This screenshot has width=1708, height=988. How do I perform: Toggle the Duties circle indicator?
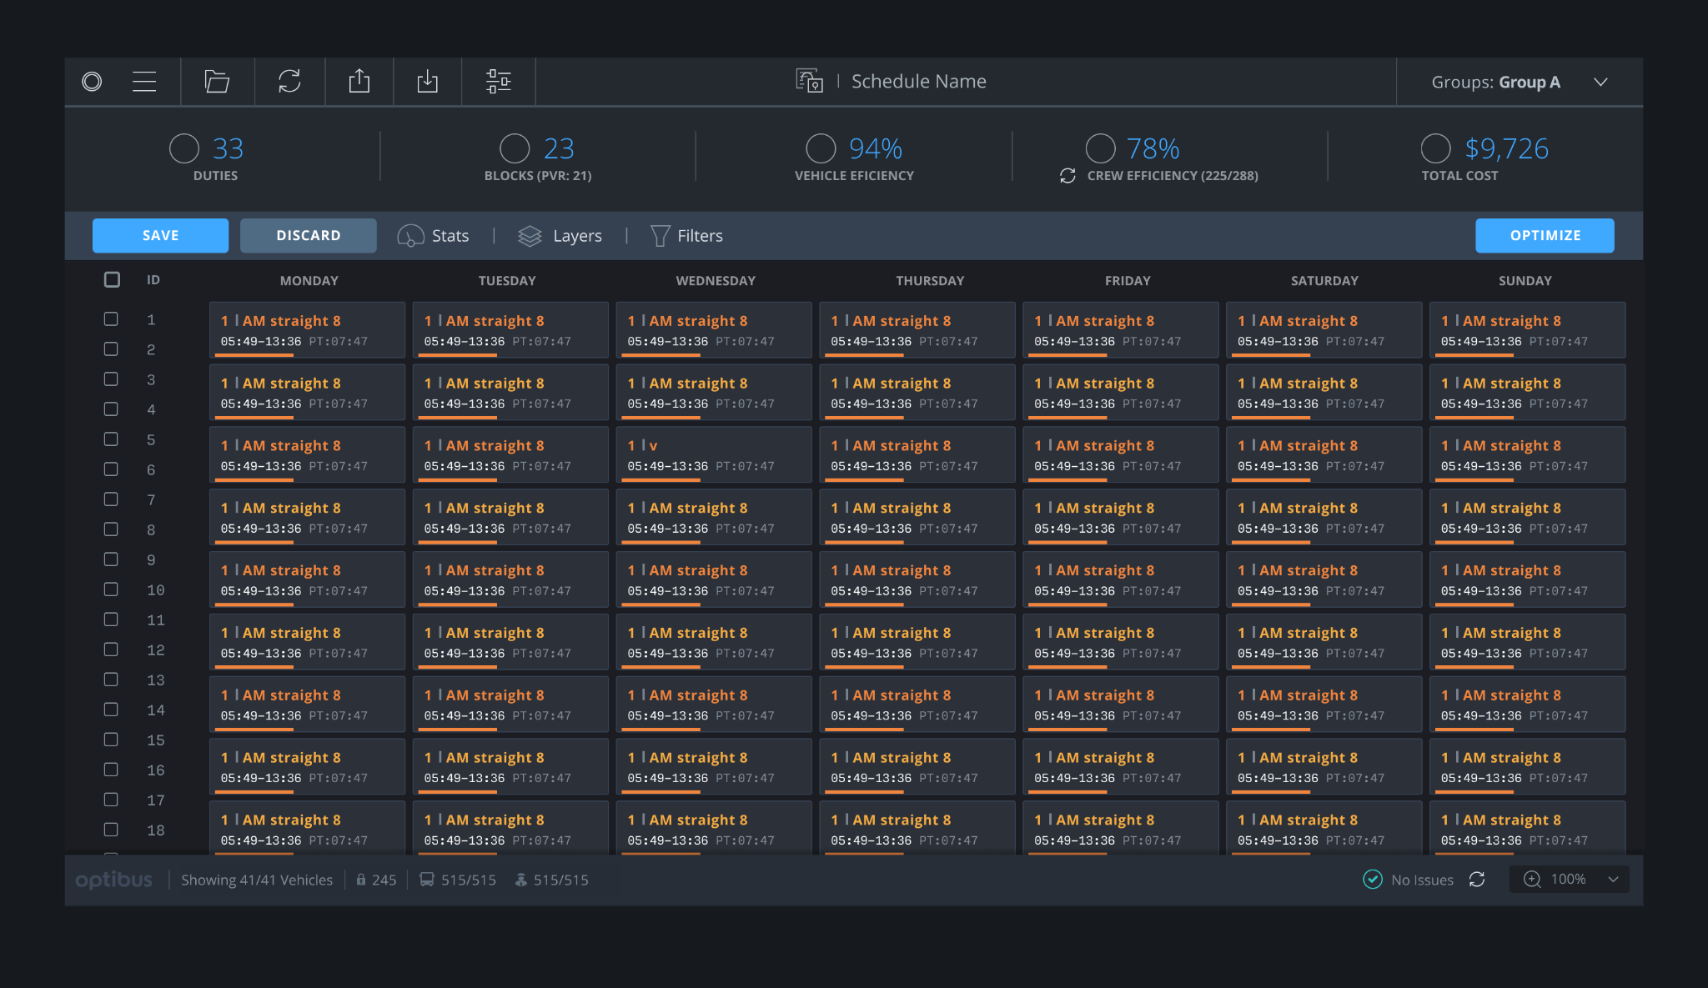184,148
